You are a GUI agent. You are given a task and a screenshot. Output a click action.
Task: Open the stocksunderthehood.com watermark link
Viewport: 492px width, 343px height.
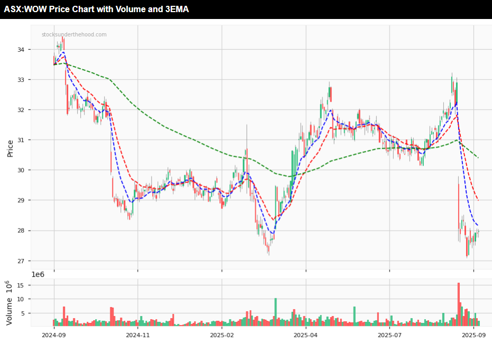pos(74,35)
